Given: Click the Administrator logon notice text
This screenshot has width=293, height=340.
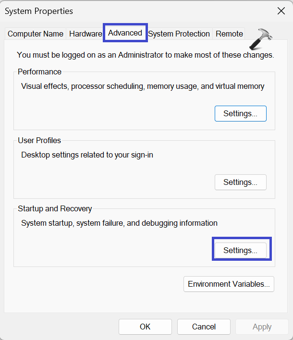Looking at the screenshot, I should click(x=145, y=55).
